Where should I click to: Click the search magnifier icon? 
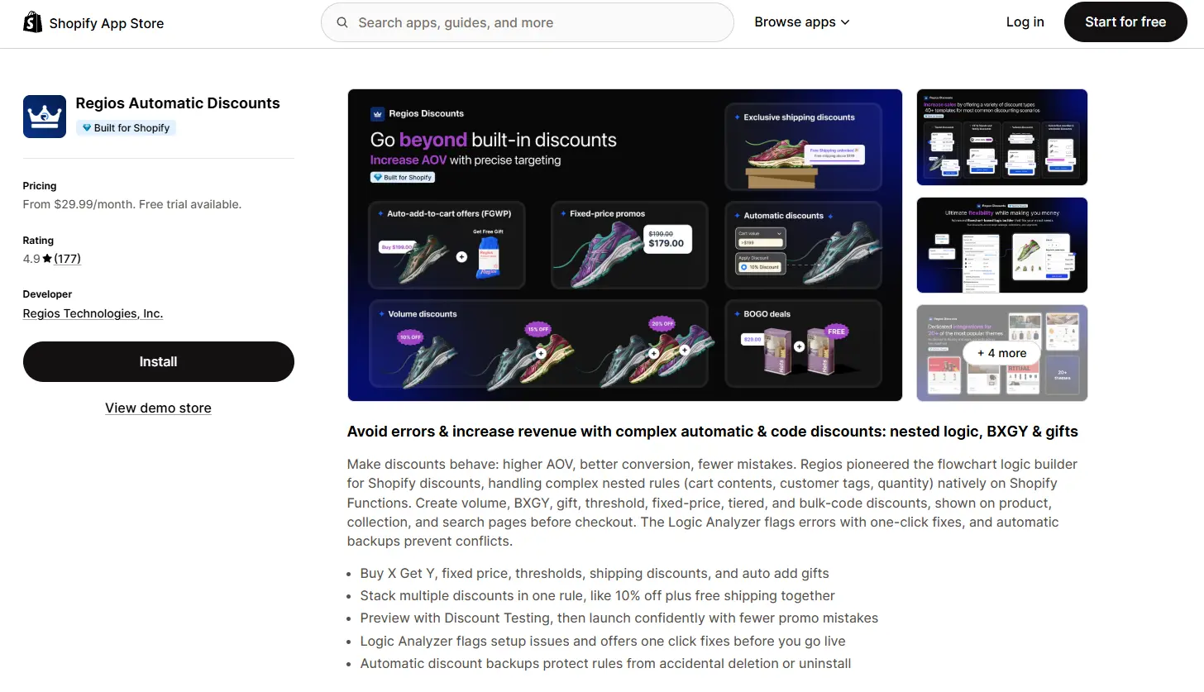tap(342, 22)
